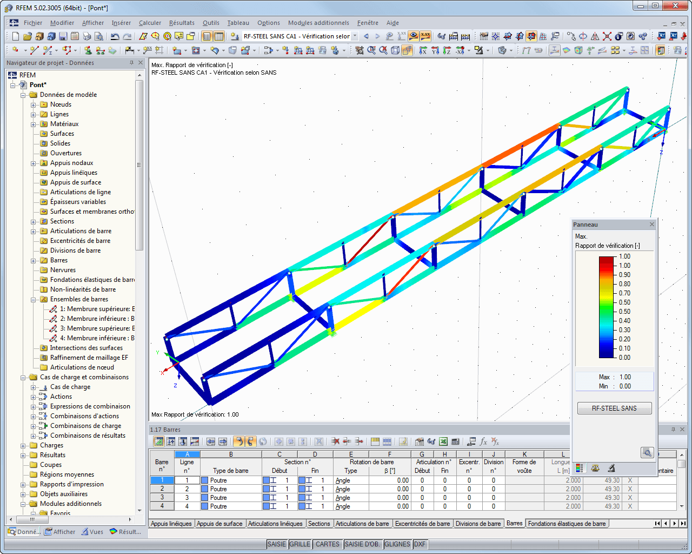Open the Factors balance icon in Panneau
The height and width of the screenshot is (554, 692).
pos(595,469)
